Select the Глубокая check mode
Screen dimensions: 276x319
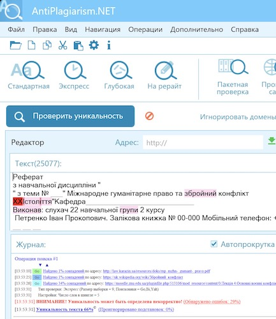(119, 75)
